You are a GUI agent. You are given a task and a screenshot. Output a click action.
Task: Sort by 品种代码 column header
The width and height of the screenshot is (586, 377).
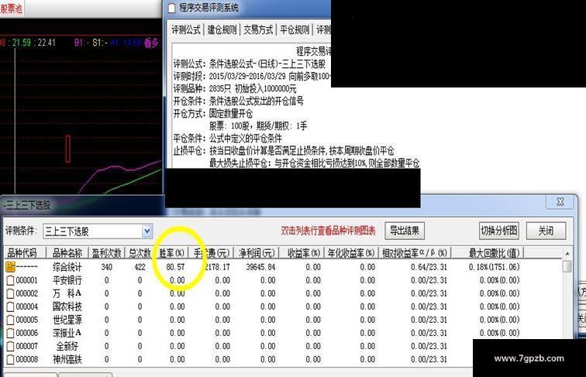coord(22,253)
